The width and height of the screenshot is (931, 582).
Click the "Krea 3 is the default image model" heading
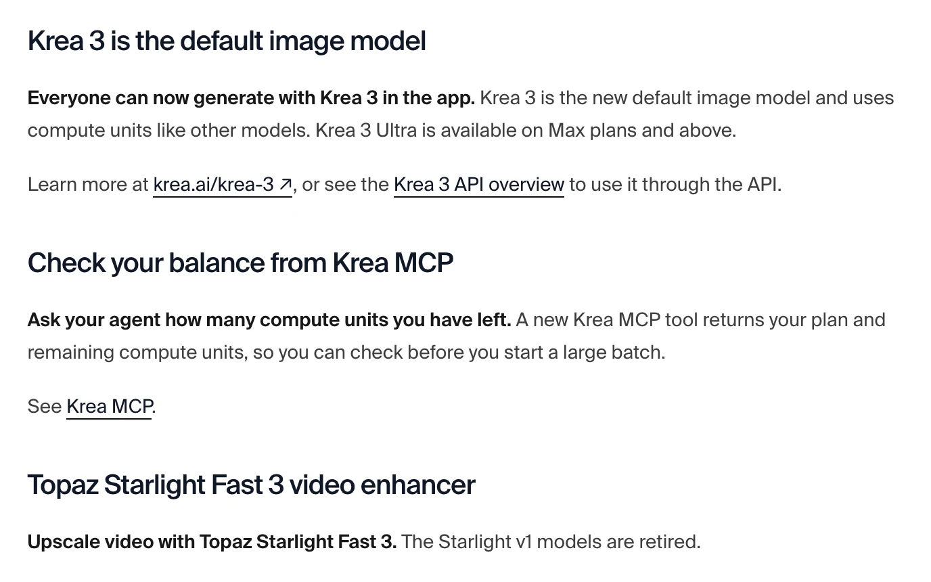227,41
